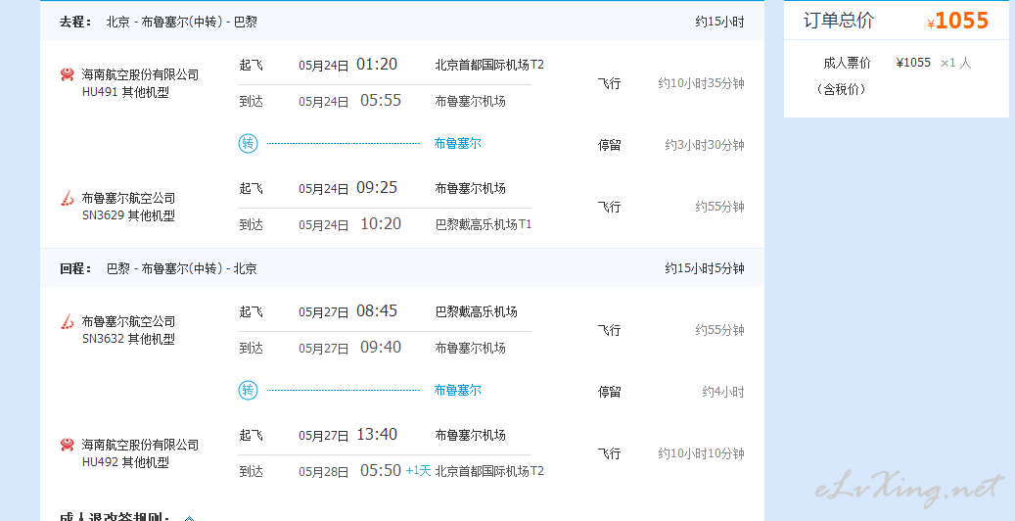Image resolution: width=1015 pixels, height=521 pixels.
Task: Click flight number SN3632 text
Action: (x=103, y=338)
